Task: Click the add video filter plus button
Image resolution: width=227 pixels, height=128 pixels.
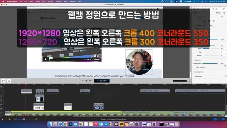Action: click(x=226, y=76)
